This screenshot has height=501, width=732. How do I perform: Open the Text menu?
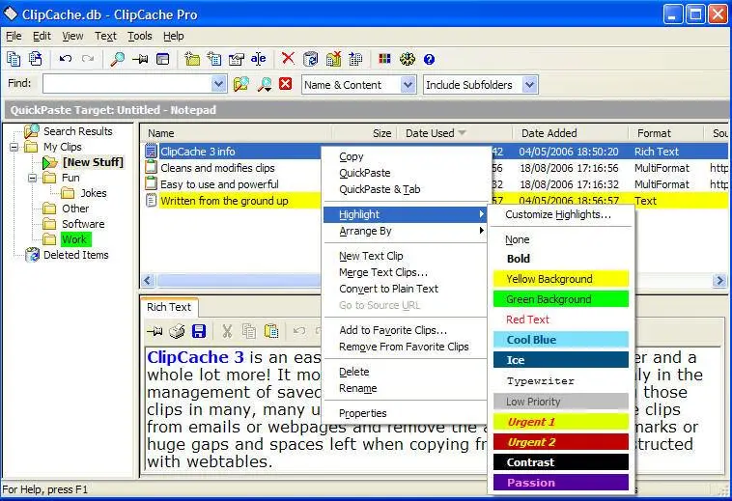(105, 36)
